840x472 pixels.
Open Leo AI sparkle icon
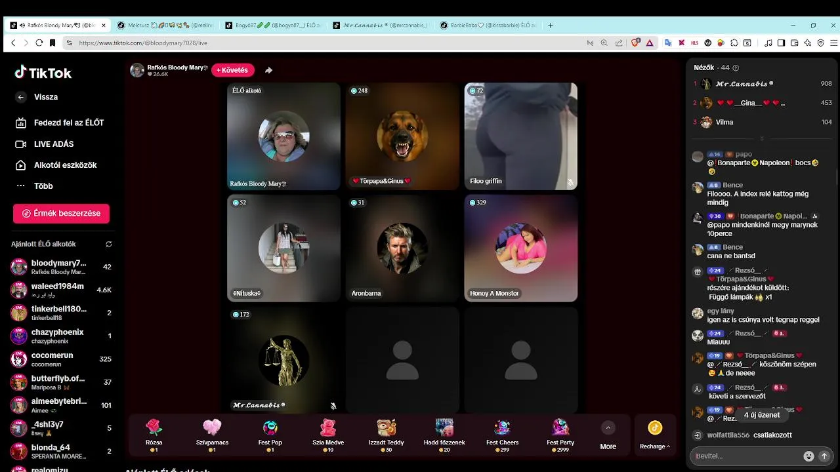[807, 43]
